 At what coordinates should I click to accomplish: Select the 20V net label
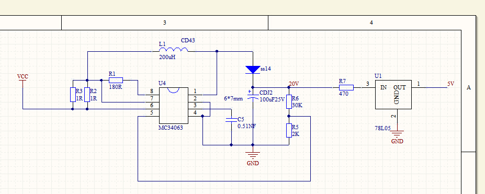[x=294, y=84]
